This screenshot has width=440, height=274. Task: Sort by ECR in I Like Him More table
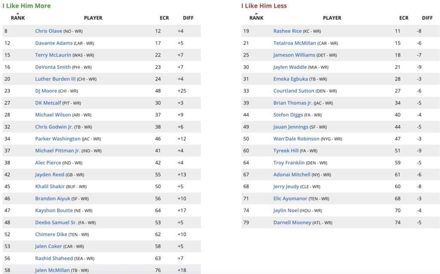(164, 18)
